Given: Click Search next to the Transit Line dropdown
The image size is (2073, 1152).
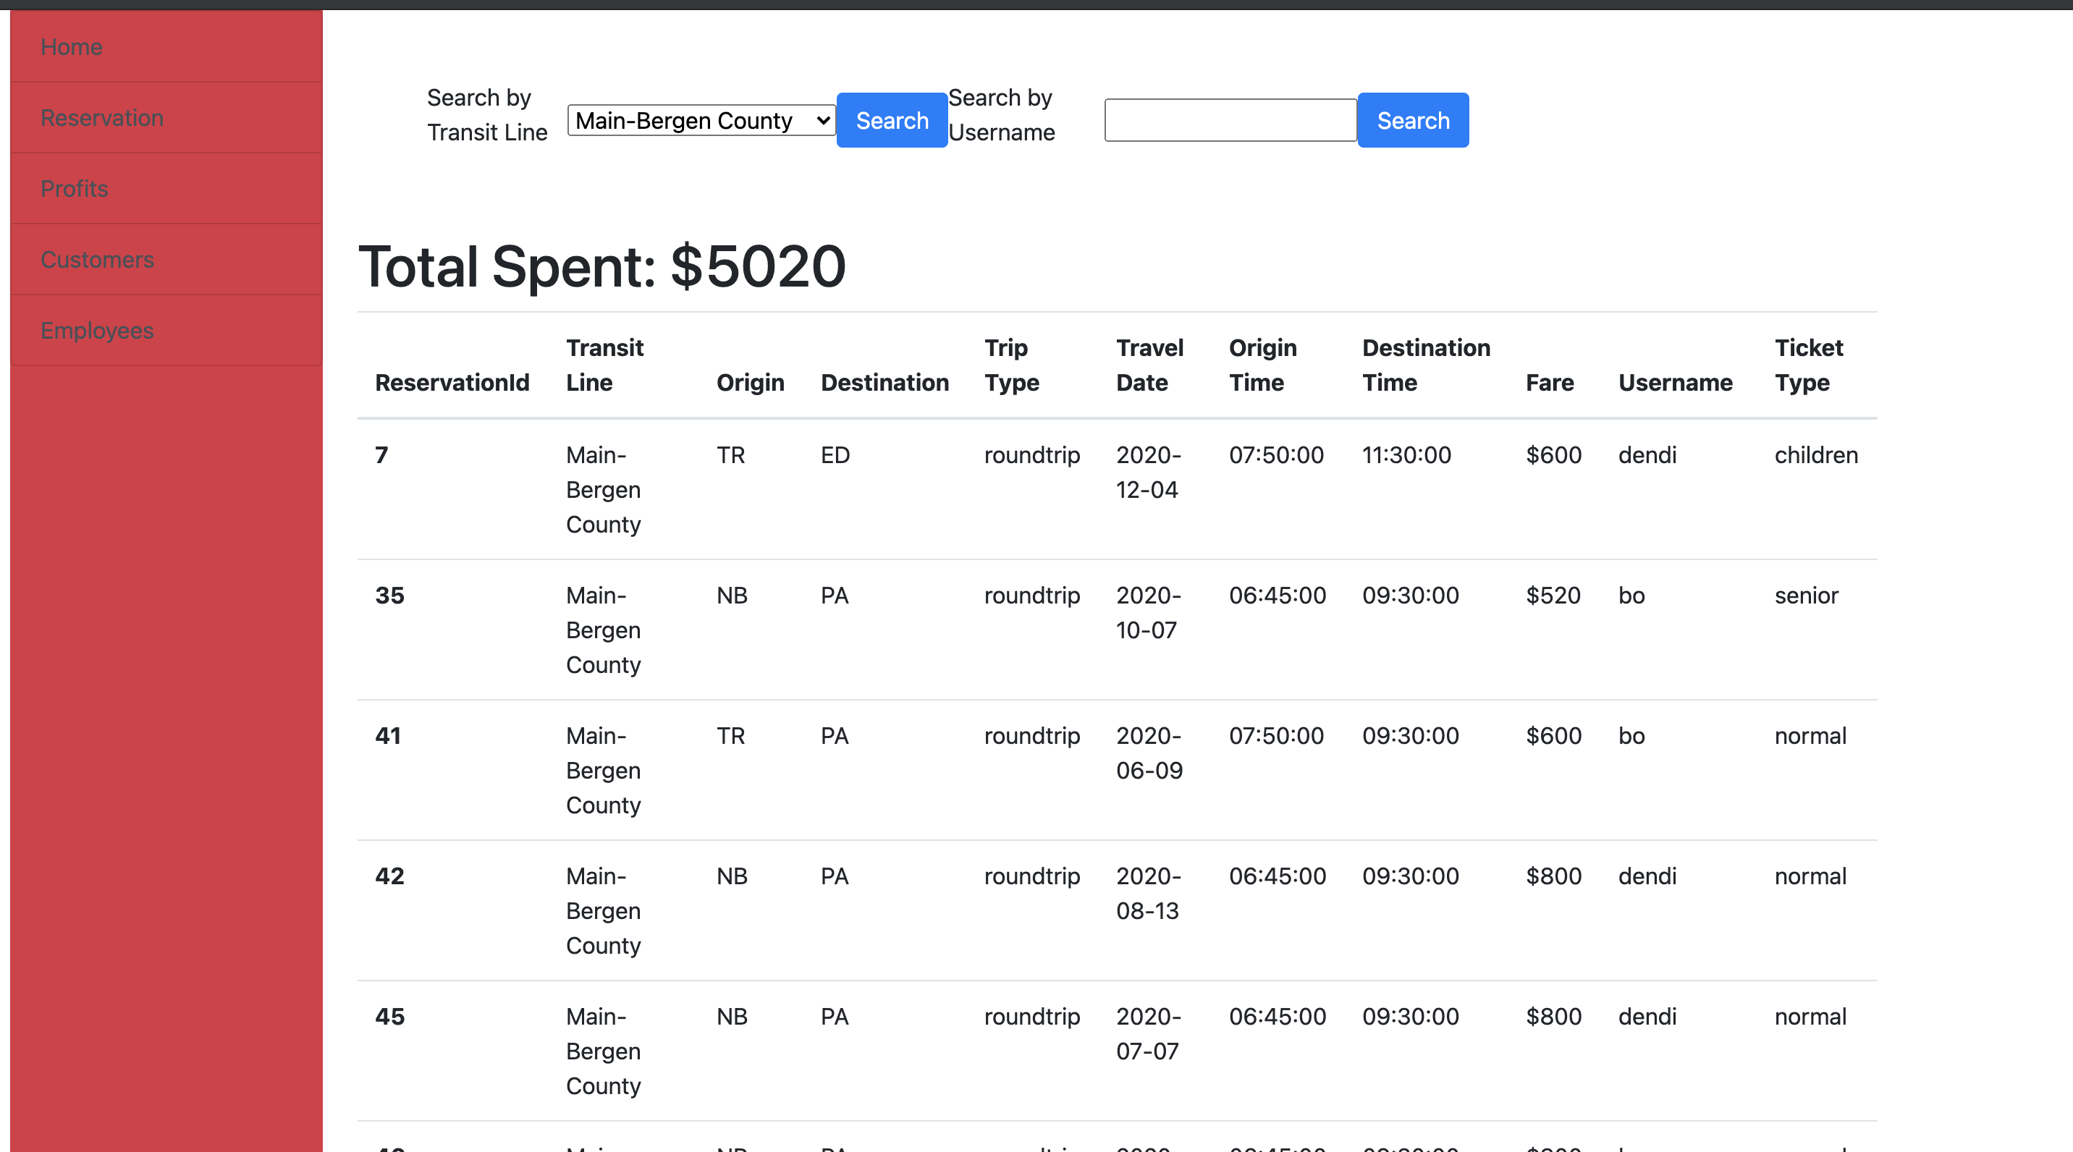Looking at the screenshot, I should 892,120.
